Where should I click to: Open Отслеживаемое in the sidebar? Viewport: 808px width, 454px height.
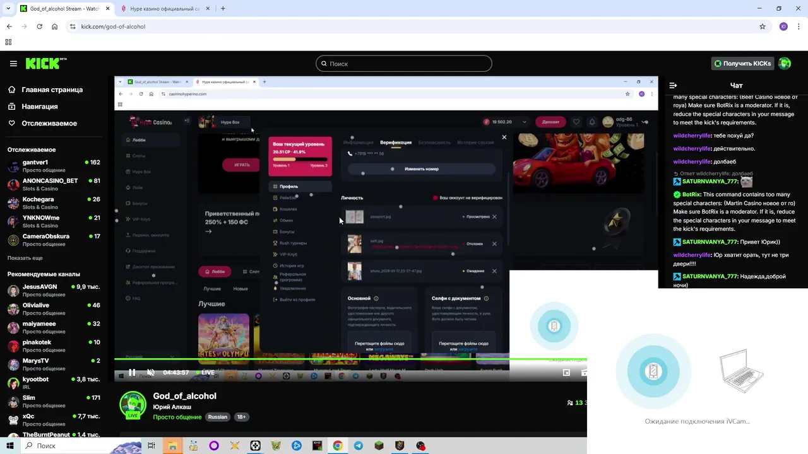[49, 124]
